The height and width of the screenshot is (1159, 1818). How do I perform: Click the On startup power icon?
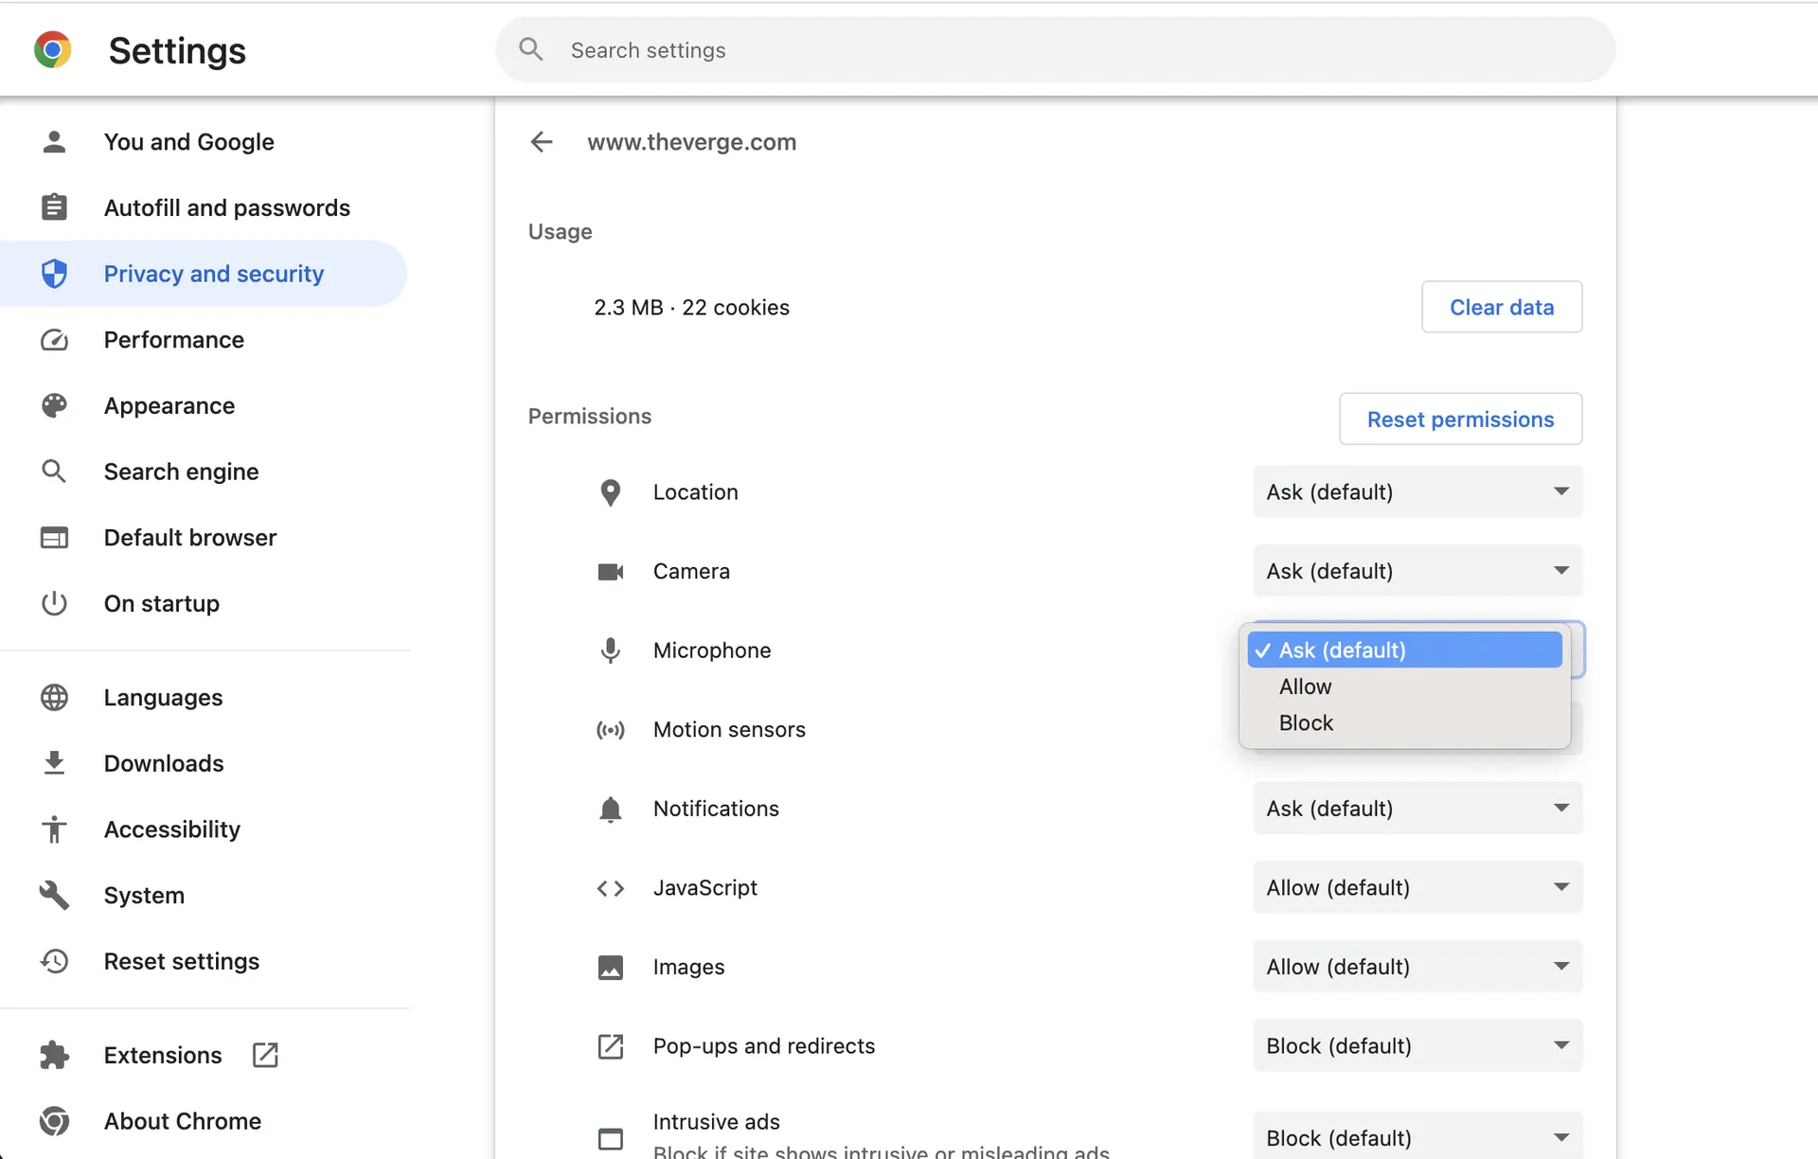click(x=54, y=603)
